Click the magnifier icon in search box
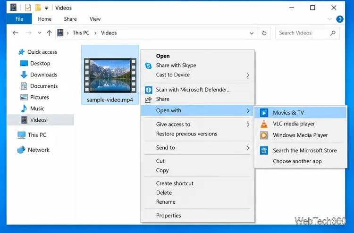 pos(333,33)
